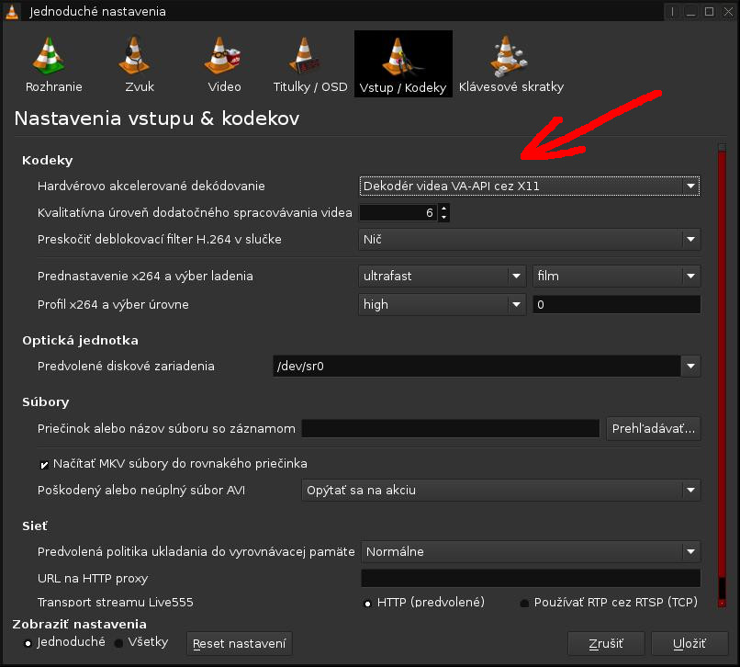Select HTTP (predvolené) transport radio button
The height and width of the screenshot is (667, 740).
click(367, 604)
